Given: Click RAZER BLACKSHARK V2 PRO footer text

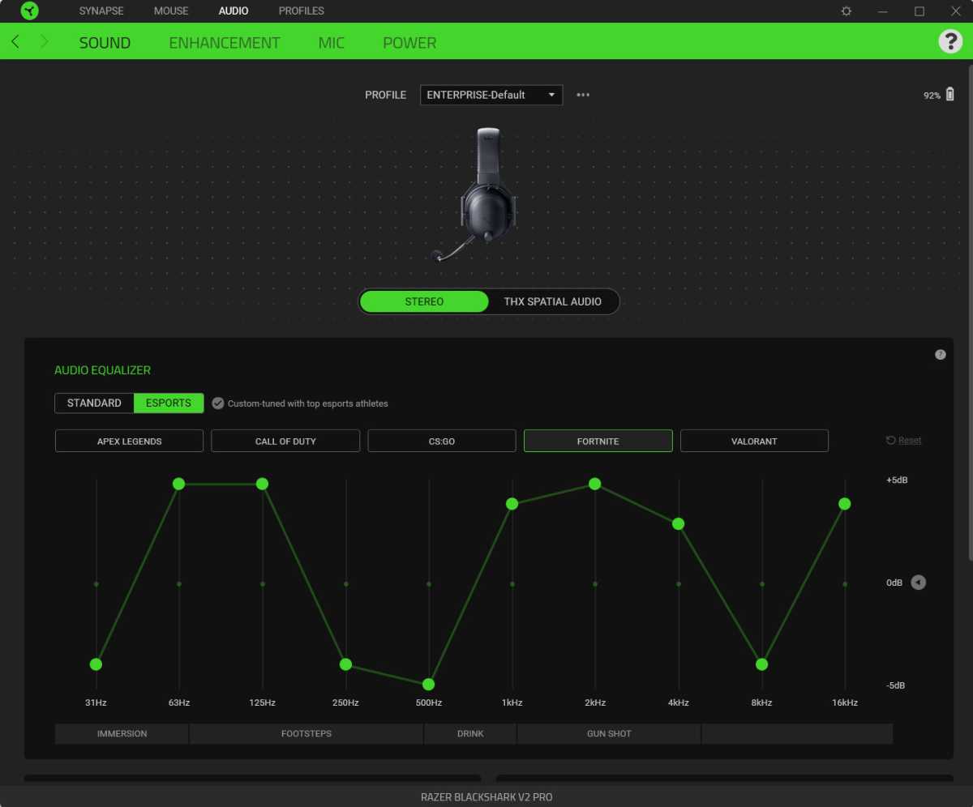Looking at the screenshot, I should coord(486,797).
